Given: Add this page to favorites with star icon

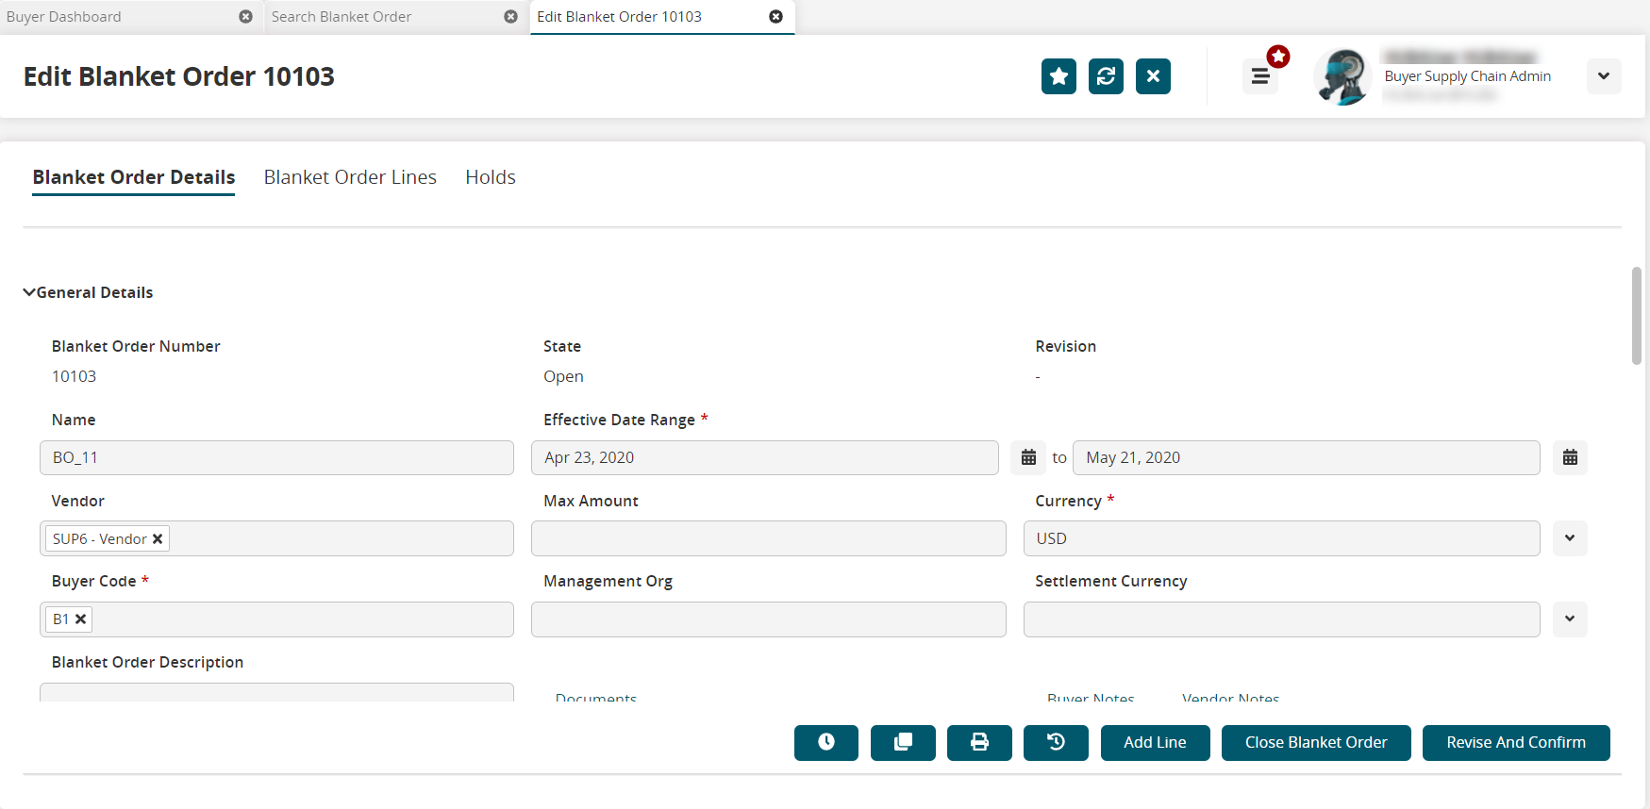Looking at the screenshot, I should click(x=1058, y=76).
